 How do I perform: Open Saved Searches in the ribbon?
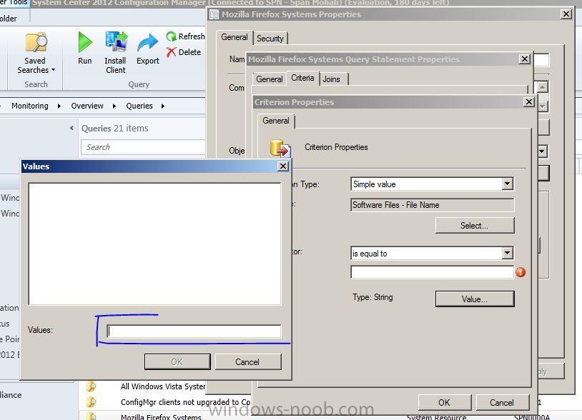pyautogui.click(x=36, y=53)
